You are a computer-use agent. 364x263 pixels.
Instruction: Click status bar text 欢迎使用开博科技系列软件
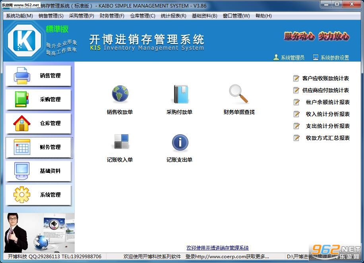(152, 257)
